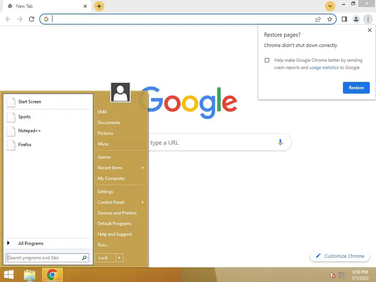Screen dimensions: 376x282
Task: Open Music from Start menu
Action: coord(103,144)
